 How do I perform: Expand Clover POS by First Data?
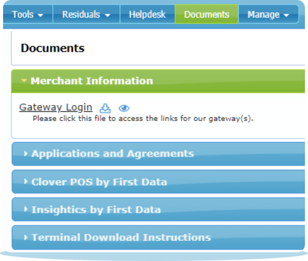pos(99,182)
